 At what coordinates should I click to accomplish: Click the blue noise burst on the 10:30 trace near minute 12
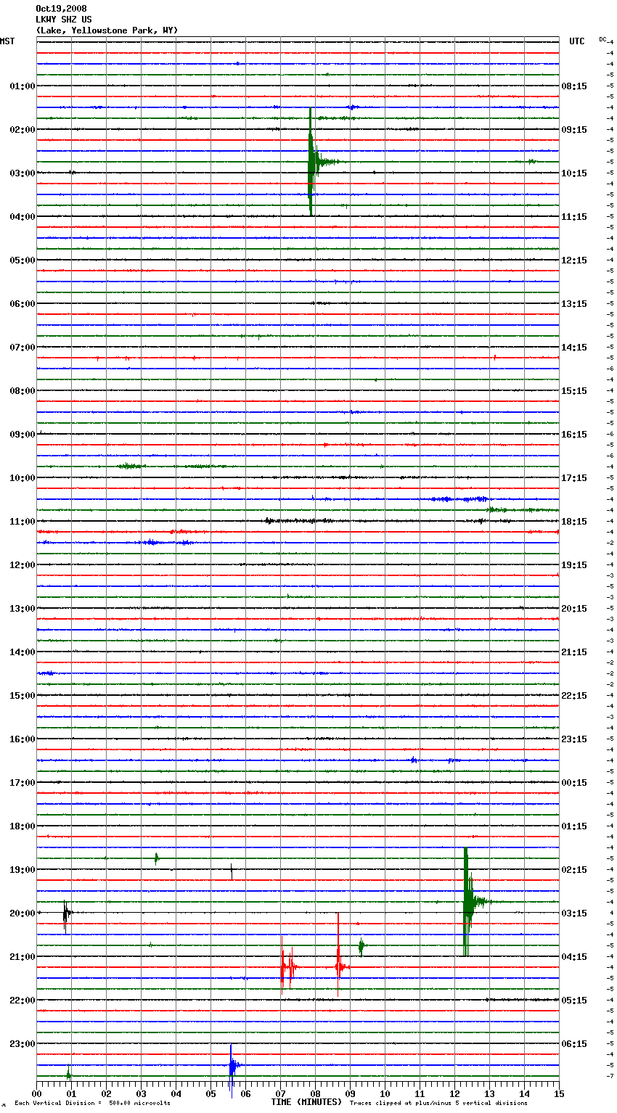[x=459, y=499]
